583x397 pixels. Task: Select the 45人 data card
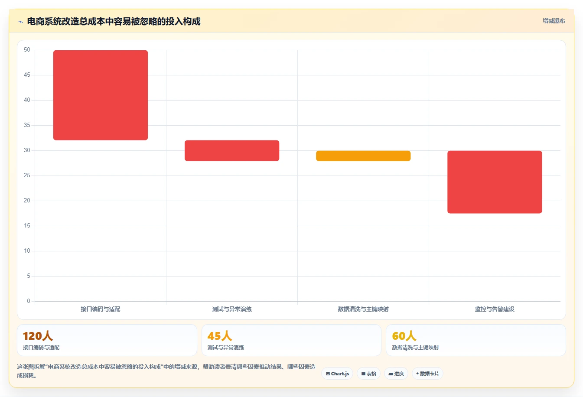(291, 340)
